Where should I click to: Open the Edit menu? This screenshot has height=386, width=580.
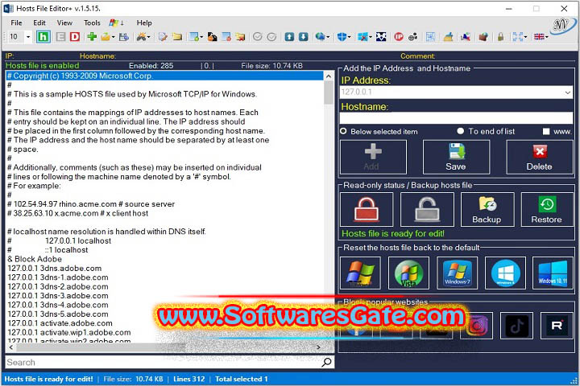pos(39,23)
